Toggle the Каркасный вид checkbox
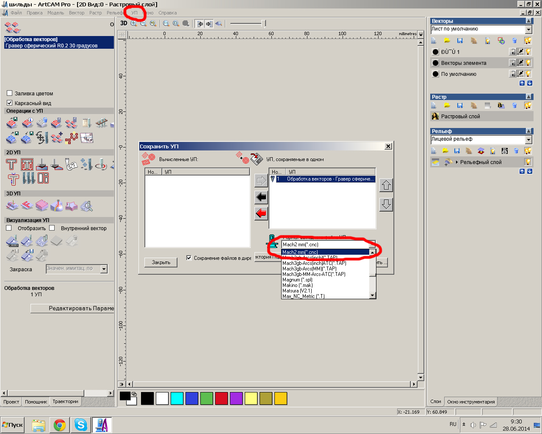The width and height of the screenshot is (542, 434). coord(9,103)
